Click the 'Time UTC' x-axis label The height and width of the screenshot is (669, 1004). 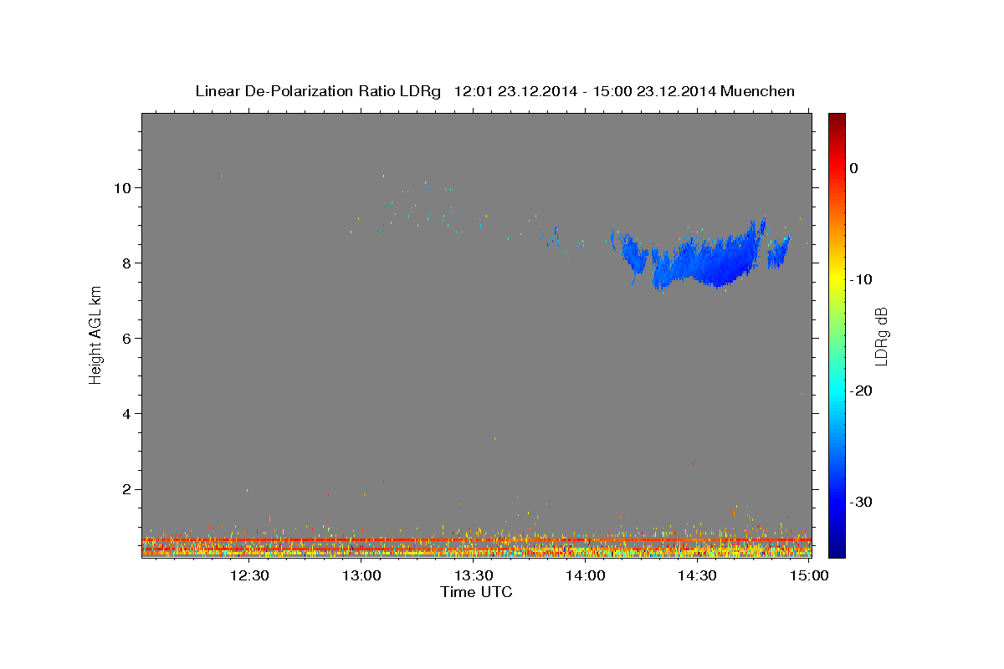[x=476, y=592]
